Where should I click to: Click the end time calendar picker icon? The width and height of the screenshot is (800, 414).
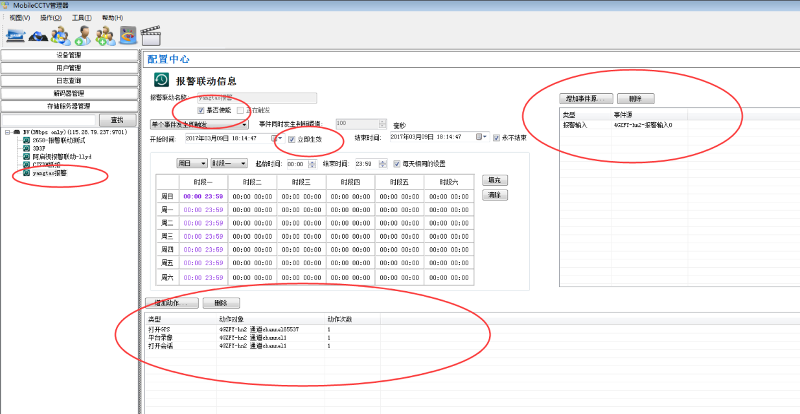click(x=480, y=137)
